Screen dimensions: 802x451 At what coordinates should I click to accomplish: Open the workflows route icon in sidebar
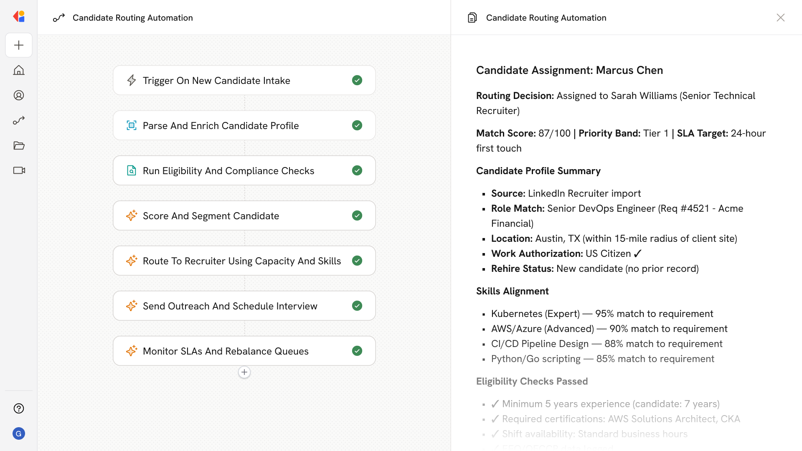19,120
